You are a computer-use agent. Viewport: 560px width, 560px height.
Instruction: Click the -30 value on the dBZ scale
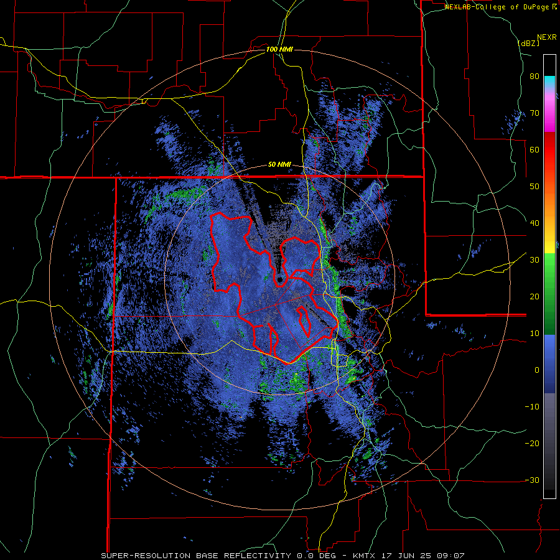[x=532, y=480]
